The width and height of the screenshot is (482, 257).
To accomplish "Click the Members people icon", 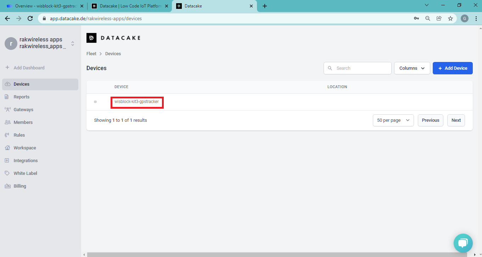I will tap(7, 122).
